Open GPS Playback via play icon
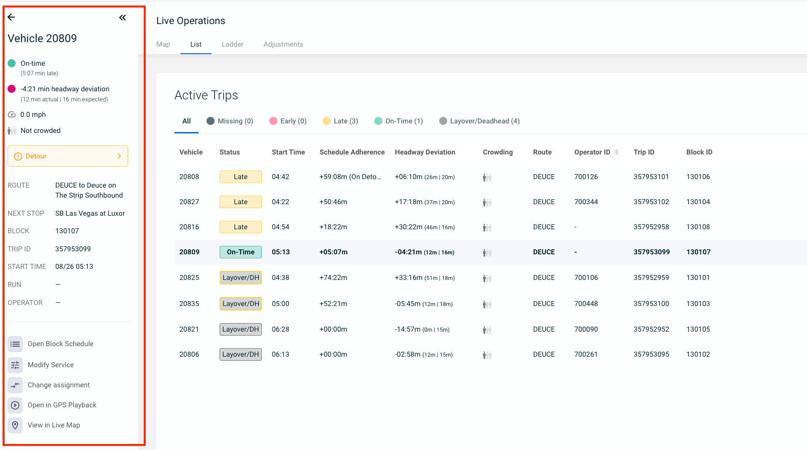 coord(15,405)
